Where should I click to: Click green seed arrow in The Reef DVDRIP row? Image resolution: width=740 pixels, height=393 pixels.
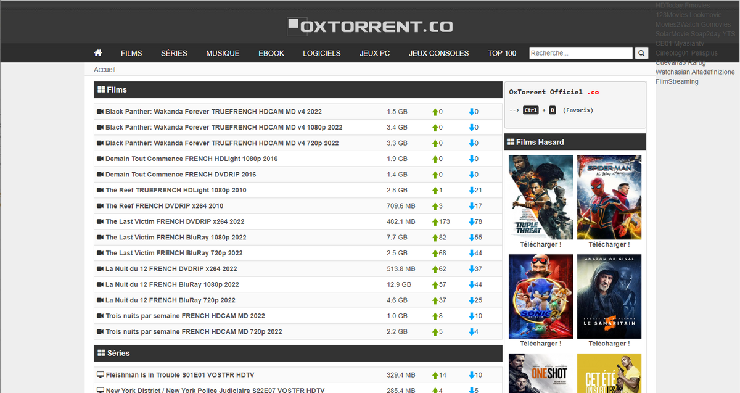[x=435, y=206]
